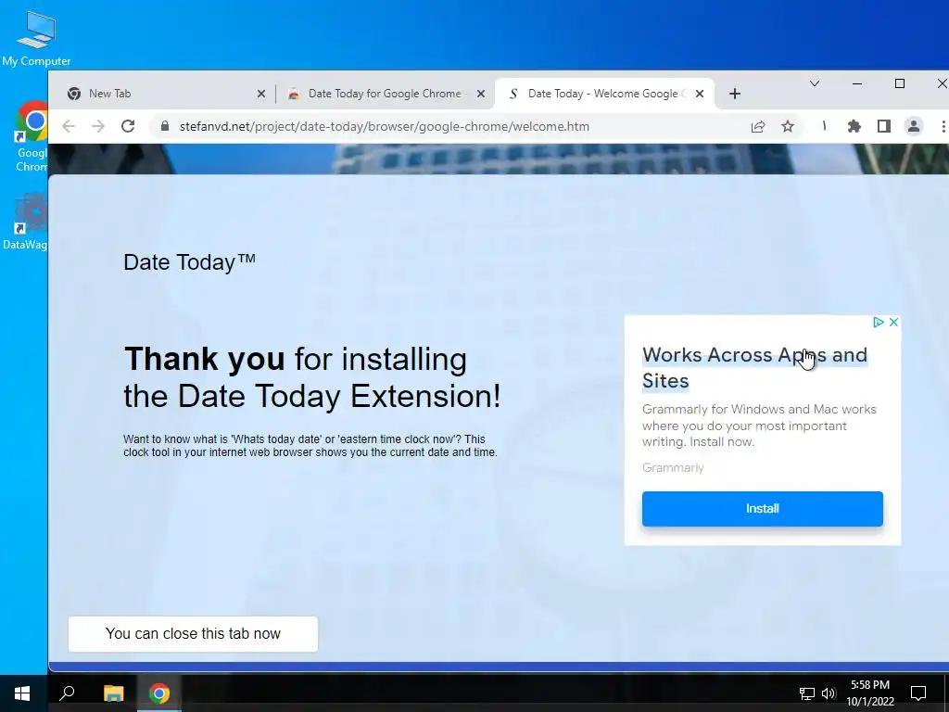Click the Date Today™ logo text

tap(189, 262)
